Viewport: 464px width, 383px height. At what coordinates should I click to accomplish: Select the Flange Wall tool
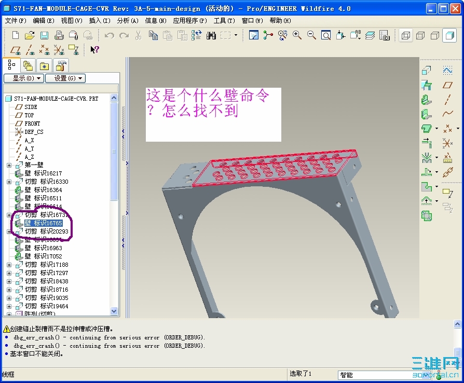pyautogui.click(x=427, y=114)
